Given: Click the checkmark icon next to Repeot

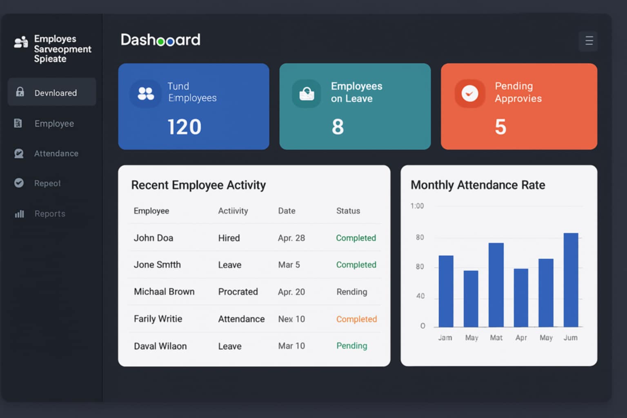Looking at the screenshot, I should click(18, 183).
